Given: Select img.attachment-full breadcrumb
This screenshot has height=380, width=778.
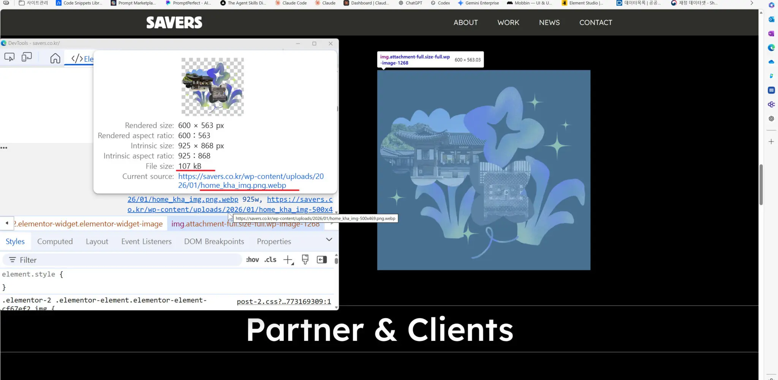Looking at the screenshot, I should coord(245,224).
